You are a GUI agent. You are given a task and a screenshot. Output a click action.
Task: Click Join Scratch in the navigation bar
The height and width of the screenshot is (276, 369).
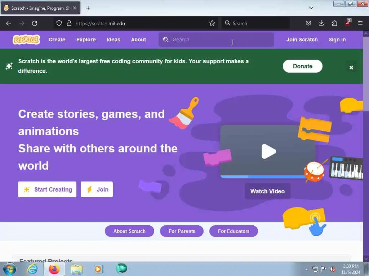point(302,40)
